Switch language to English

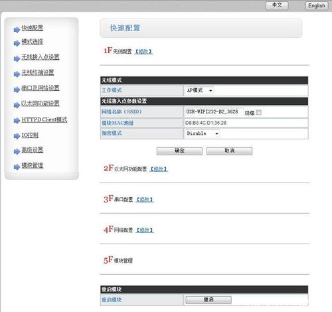[317, 5]
